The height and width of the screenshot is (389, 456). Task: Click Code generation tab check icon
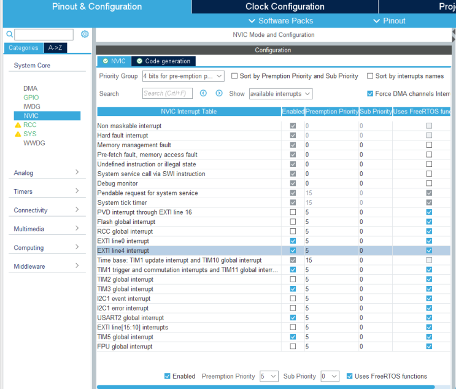coord(139,61)
